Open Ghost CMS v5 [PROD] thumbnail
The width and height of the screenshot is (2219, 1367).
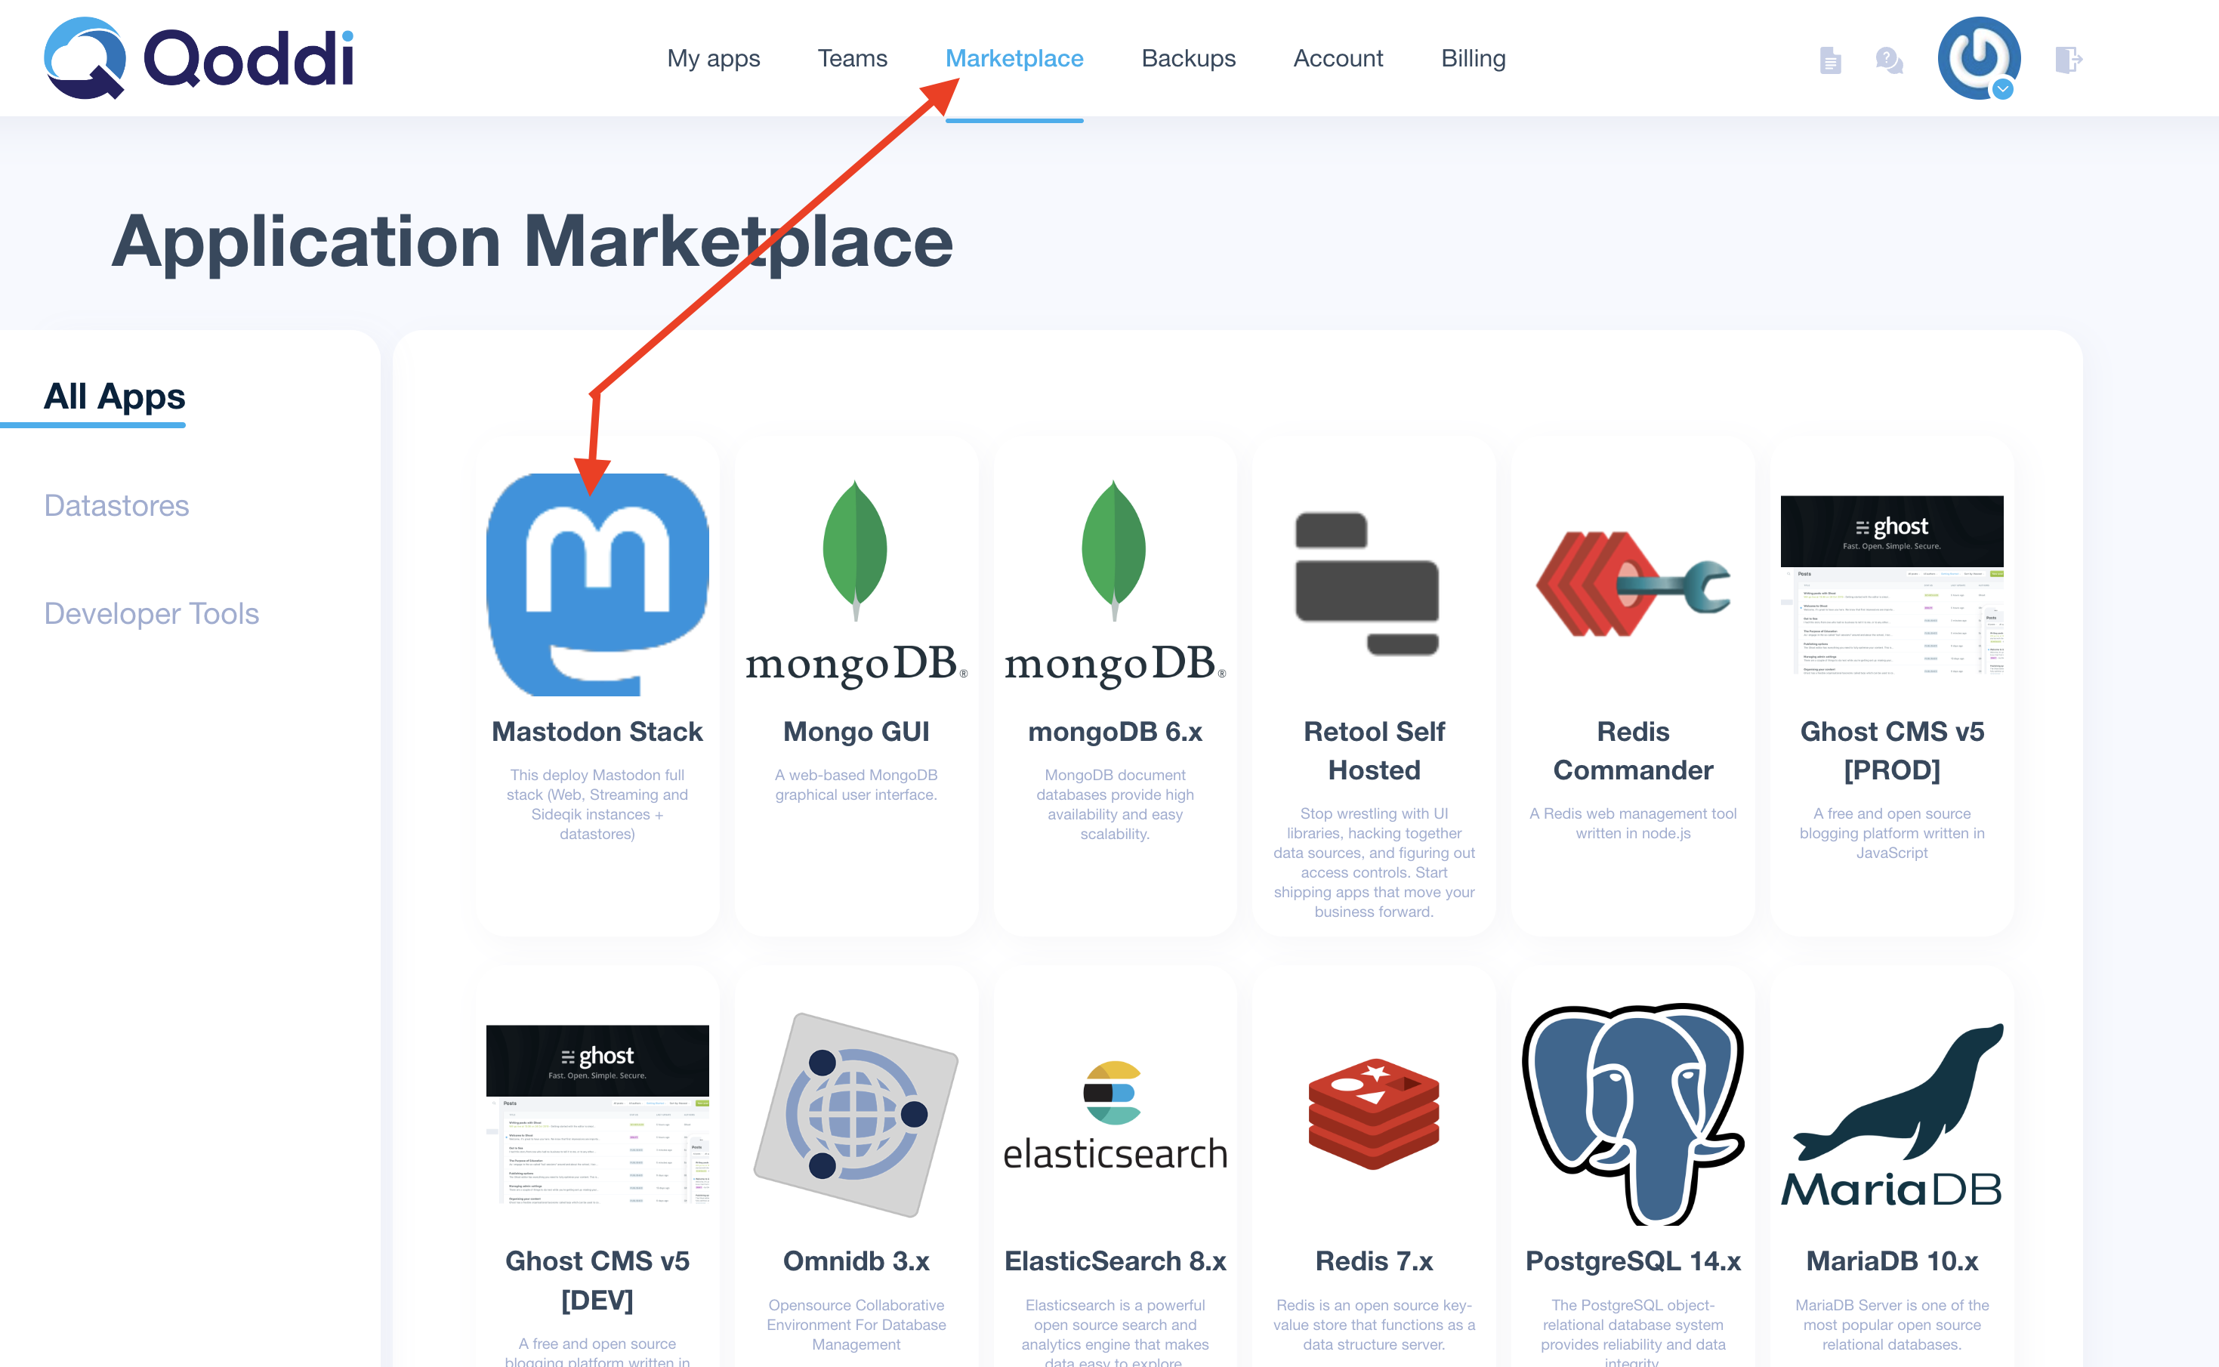1892,584
